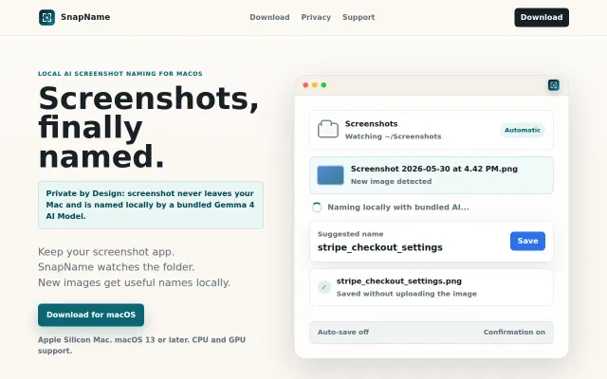Click the Download for macOS button
Viewport: 607px width, 379px height.
(x=91, y=315)
